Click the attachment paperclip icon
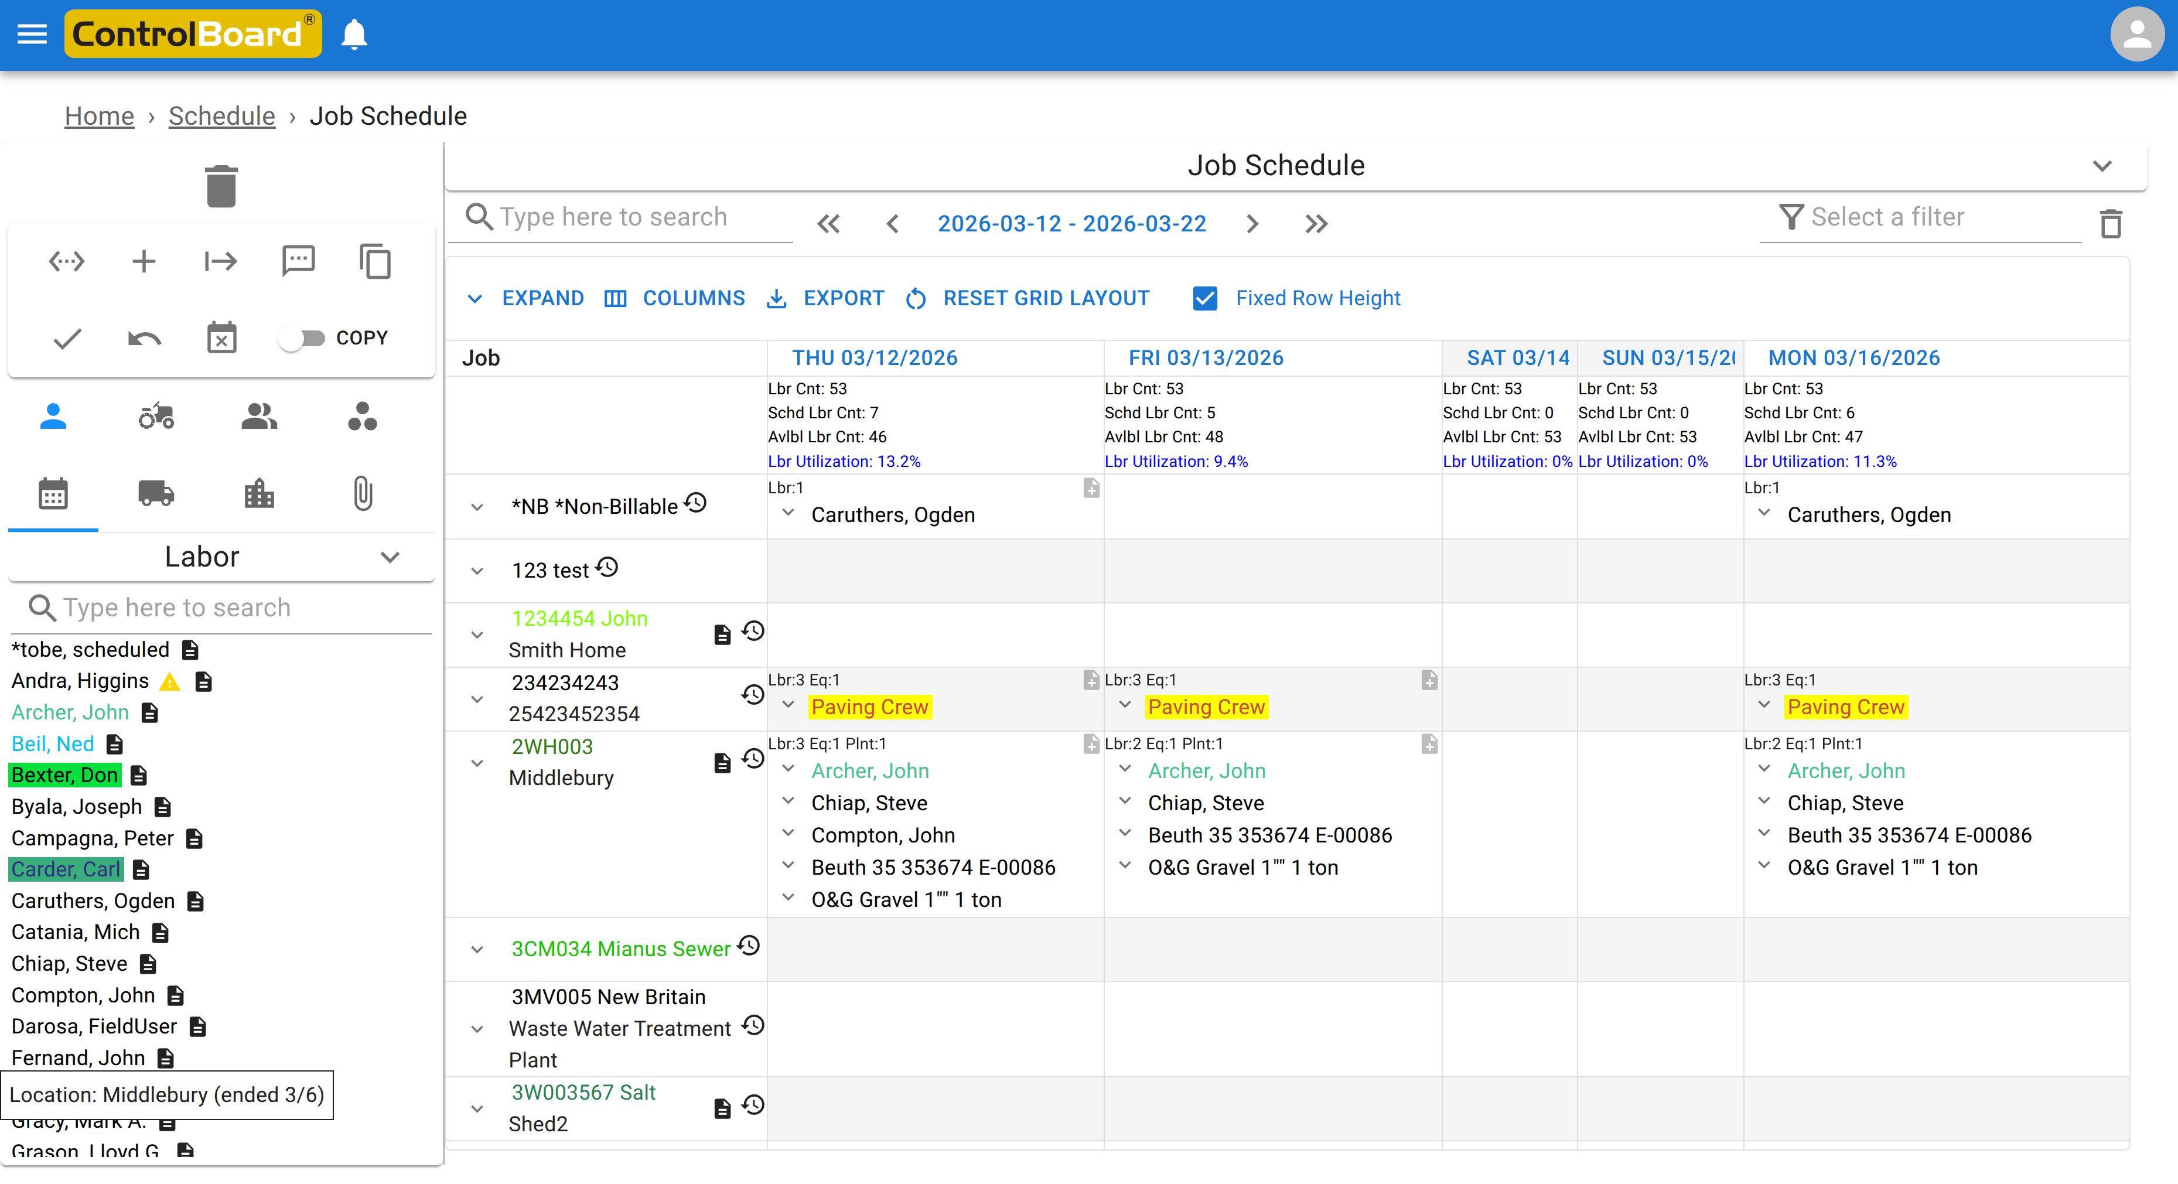The width and height of the screenshot is (2178, 1184). 363,494
